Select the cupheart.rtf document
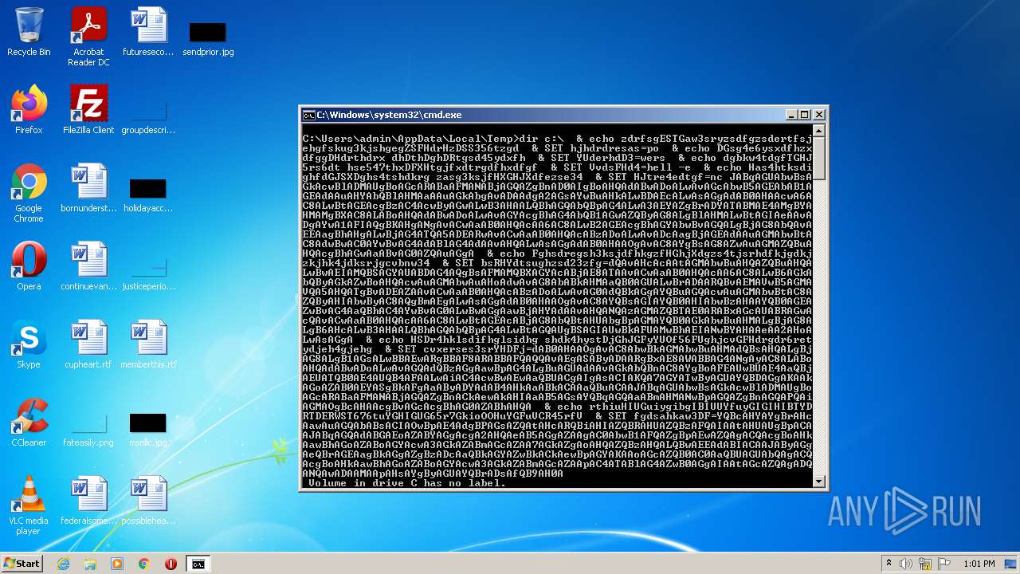The width and height of the screenshot is (1020, 574). (88, 344)
